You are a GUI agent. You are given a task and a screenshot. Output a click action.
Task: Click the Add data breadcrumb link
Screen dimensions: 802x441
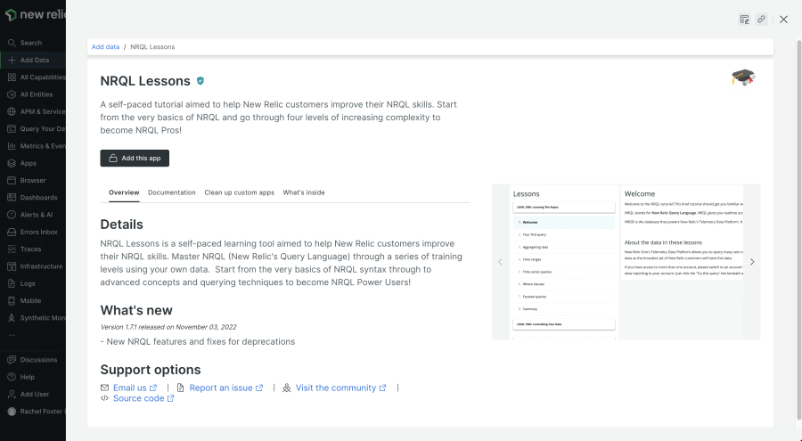pos(105,46)
